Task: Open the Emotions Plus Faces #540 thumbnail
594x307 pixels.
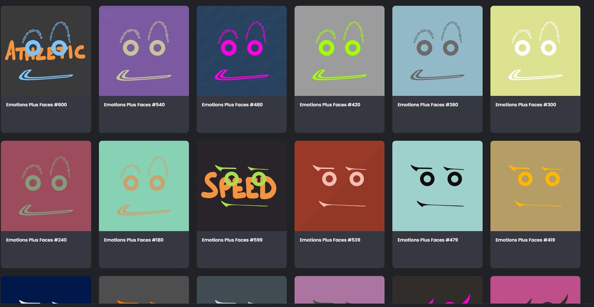Action: (x=144, y=51)
